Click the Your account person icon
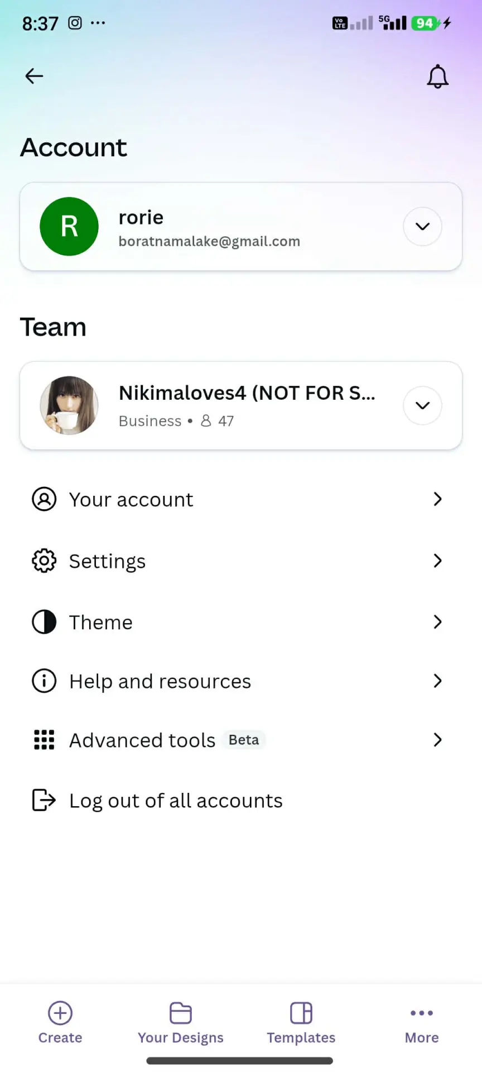 click(x=44, y=499)
